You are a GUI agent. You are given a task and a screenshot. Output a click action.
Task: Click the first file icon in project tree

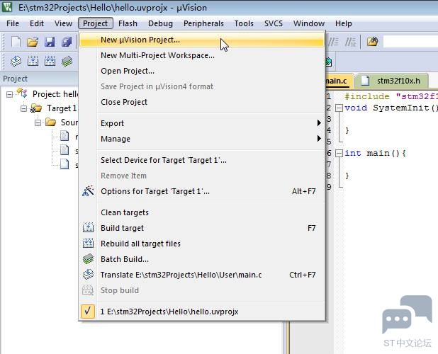[64, 136]
